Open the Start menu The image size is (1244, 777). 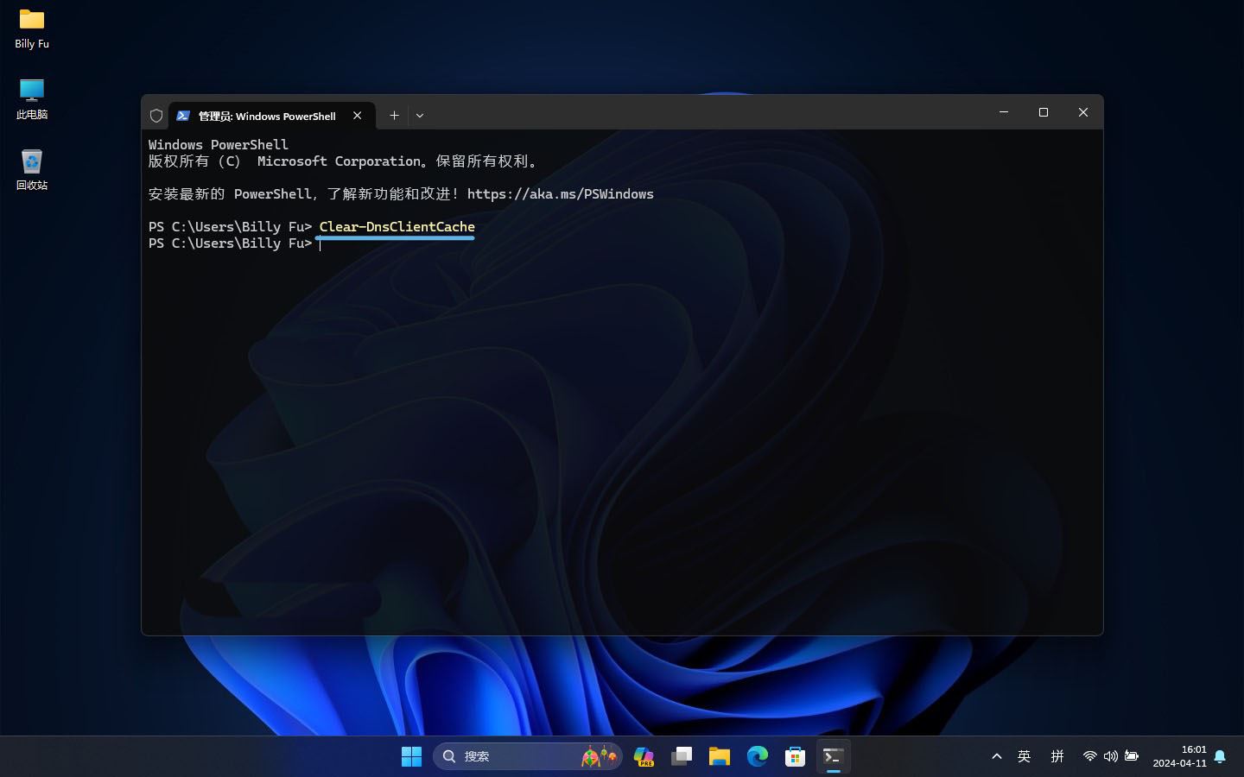[x=411, y=756]
